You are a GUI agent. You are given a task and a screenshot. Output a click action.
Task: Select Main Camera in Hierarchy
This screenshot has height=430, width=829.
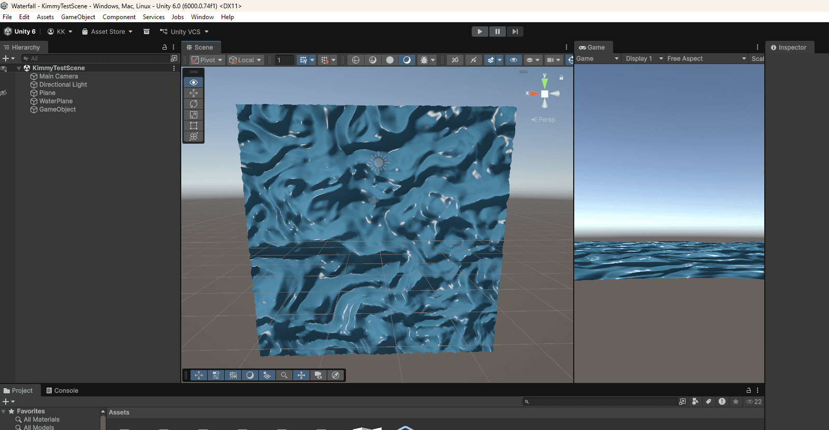59,76
